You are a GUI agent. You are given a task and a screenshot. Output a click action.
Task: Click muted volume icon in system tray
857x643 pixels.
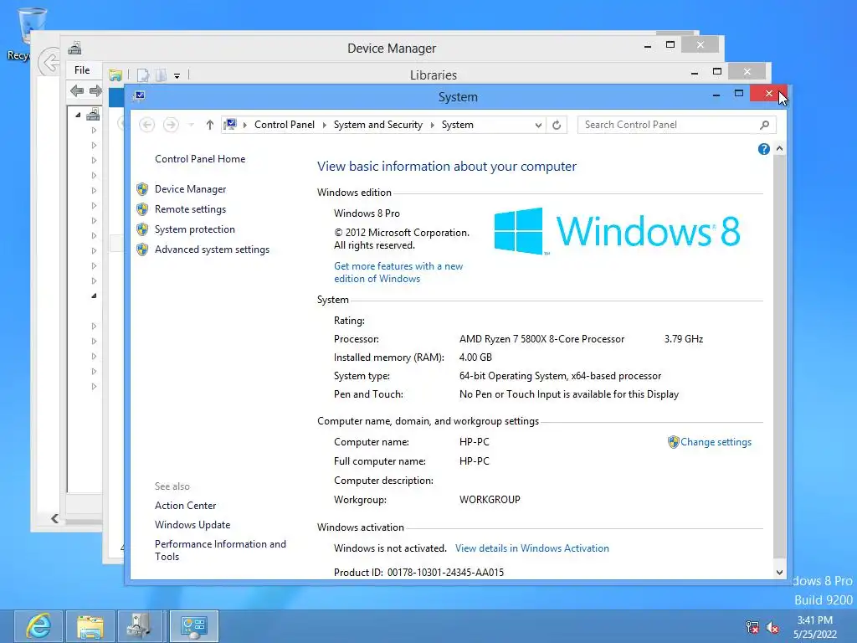tap(772, 627)
